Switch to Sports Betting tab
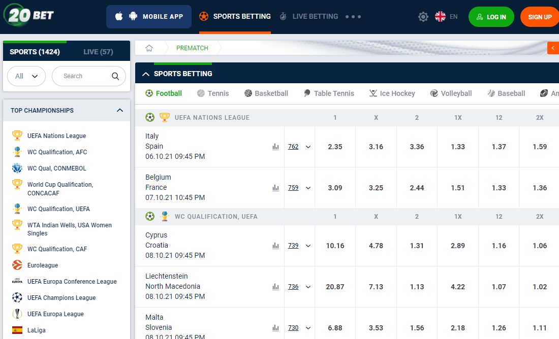The height and width of the screenshot is (339, 559). (x=235, y=16)
